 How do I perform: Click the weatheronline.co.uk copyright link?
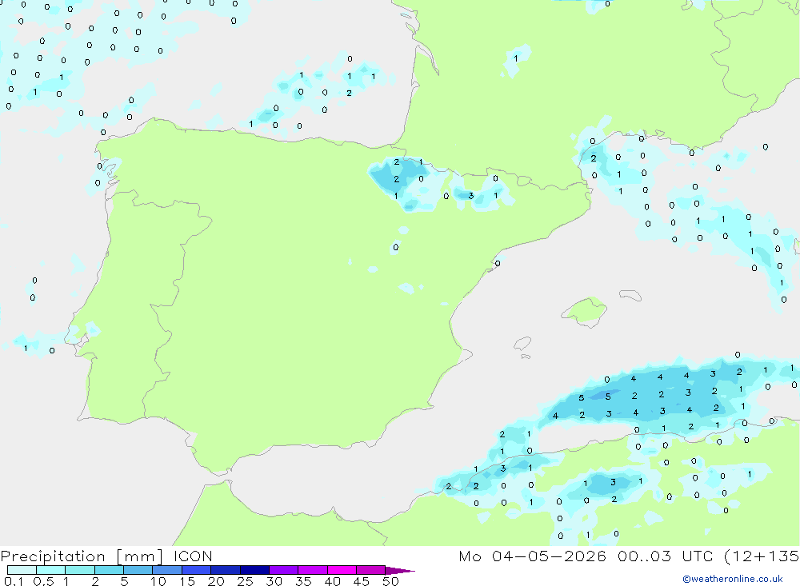(733, 579)
